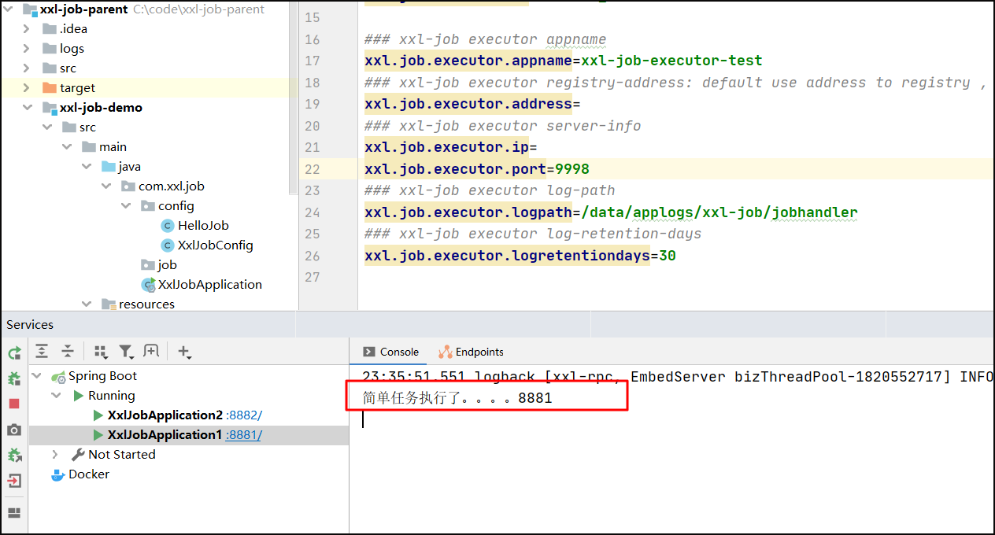Expand the .idea folder
The image size is (995, 535).
coord(28,29)
